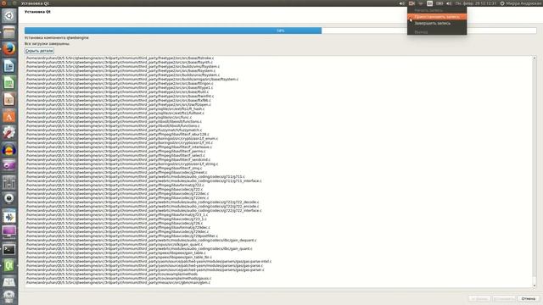
Task: Click status text 'Установка компонента qtwebengine'
Action: (x=57, y=37)
